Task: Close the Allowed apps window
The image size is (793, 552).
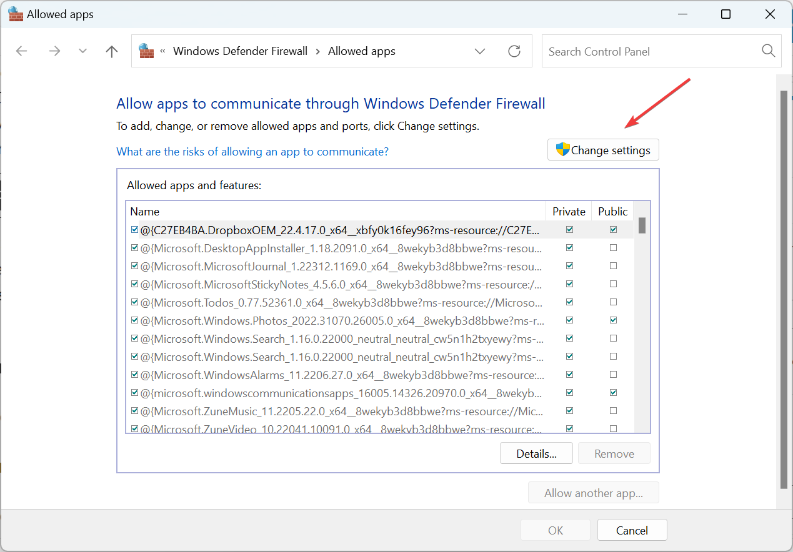Action: (x=769, y=14)
